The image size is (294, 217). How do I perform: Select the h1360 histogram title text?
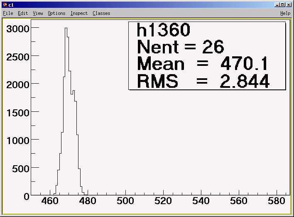point(164,30)
